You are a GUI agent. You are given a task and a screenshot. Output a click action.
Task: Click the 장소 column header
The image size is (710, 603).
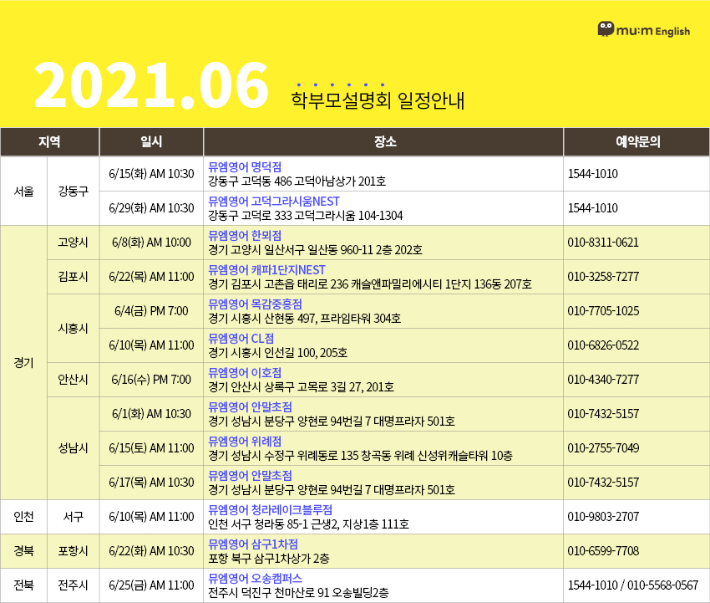pos(383,142)
